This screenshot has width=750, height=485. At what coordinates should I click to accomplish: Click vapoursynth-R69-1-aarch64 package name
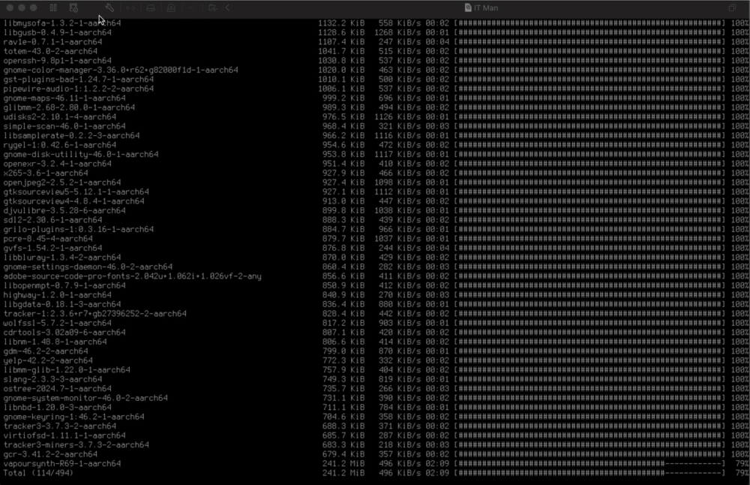[62, 463]
